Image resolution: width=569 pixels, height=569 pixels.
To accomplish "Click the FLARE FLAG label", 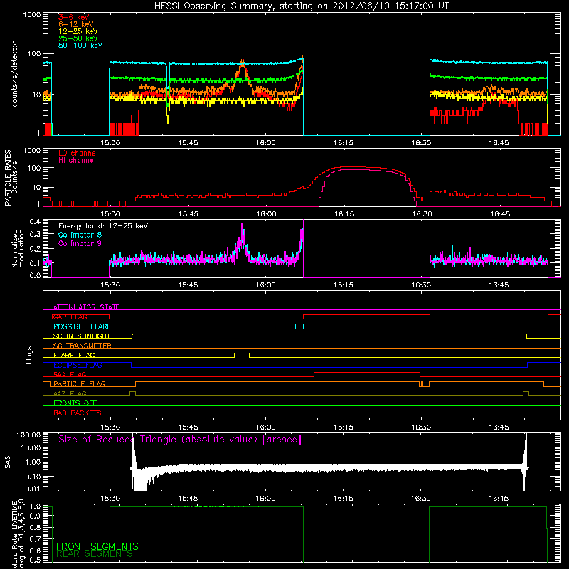I will coord(74,355).
